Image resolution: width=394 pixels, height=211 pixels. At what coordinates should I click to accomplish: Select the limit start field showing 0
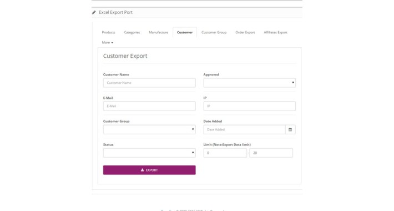225,153
